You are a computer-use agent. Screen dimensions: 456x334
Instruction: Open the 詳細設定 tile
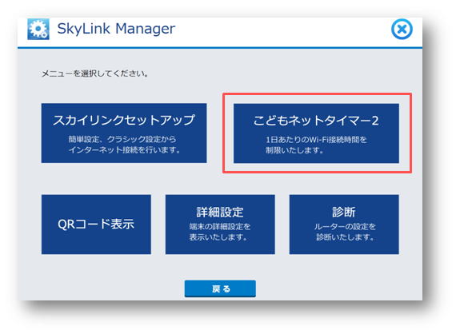[x=220, y=225]
